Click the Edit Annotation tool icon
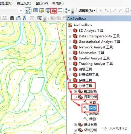The width and height of the screenshot is (131, 134). (x=107, y=11)
